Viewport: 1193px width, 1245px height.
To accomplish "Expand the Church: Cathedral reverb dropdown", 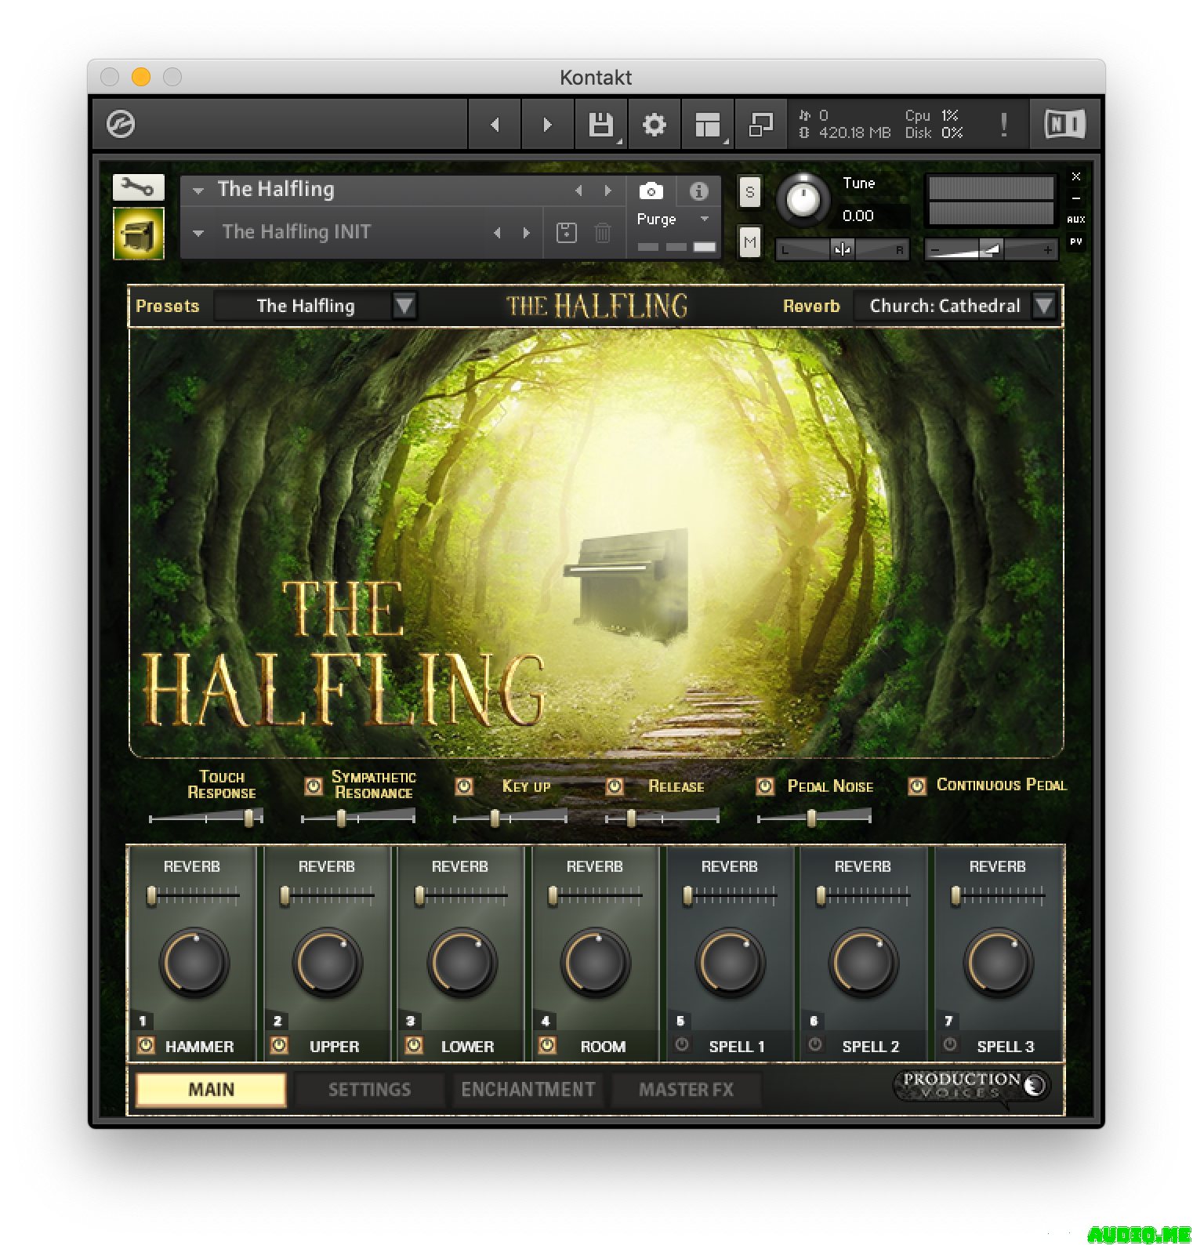I will tap(1043, 305).
